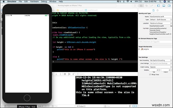Open the Hardware menu
The height and width of the screenshot is (108, 173).
click(34, 1)
